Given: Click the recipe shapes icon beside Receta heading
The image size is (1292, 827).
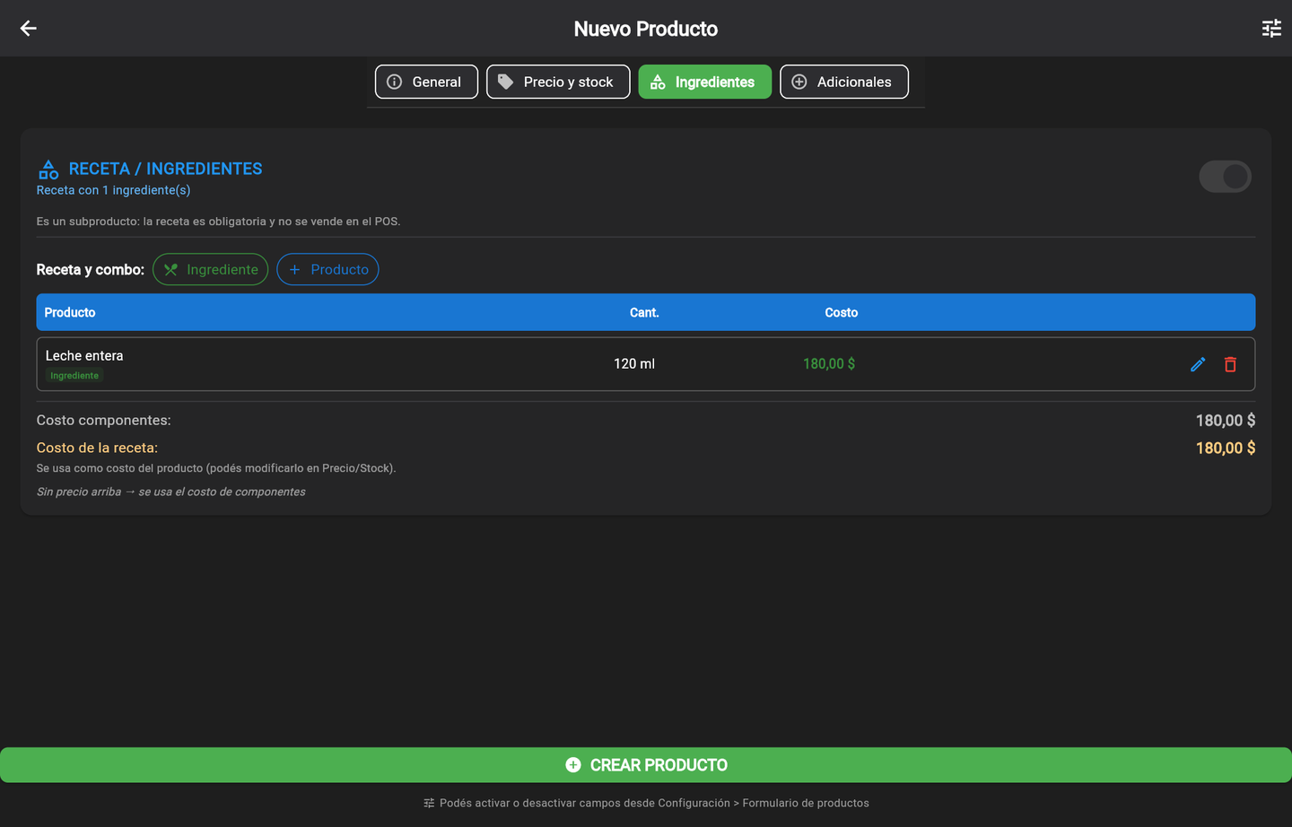Looking at the screenshot, I should tap(48, 169).
